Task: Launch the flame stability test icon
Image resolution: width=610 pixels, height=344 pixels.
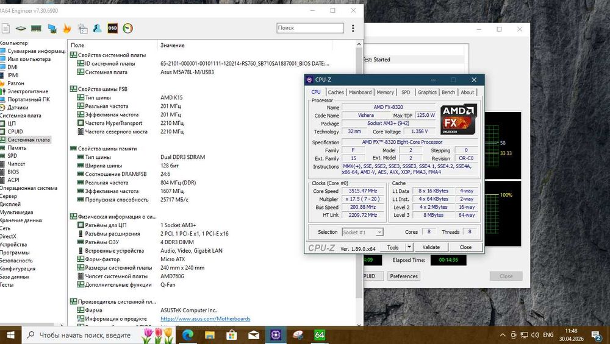Action: (x=67, y=29)
